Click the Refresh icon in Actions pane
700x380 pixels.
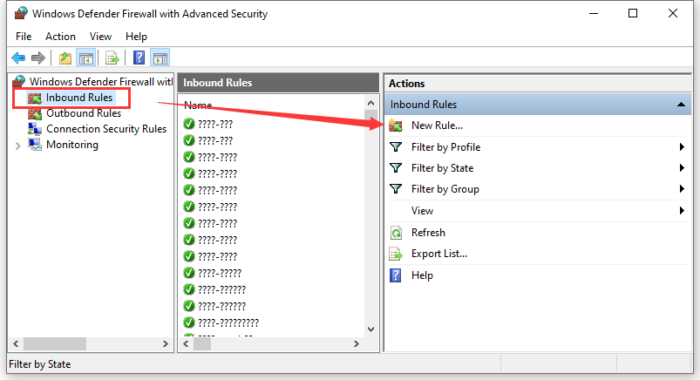pyautogui.click(x=396, y=233)
